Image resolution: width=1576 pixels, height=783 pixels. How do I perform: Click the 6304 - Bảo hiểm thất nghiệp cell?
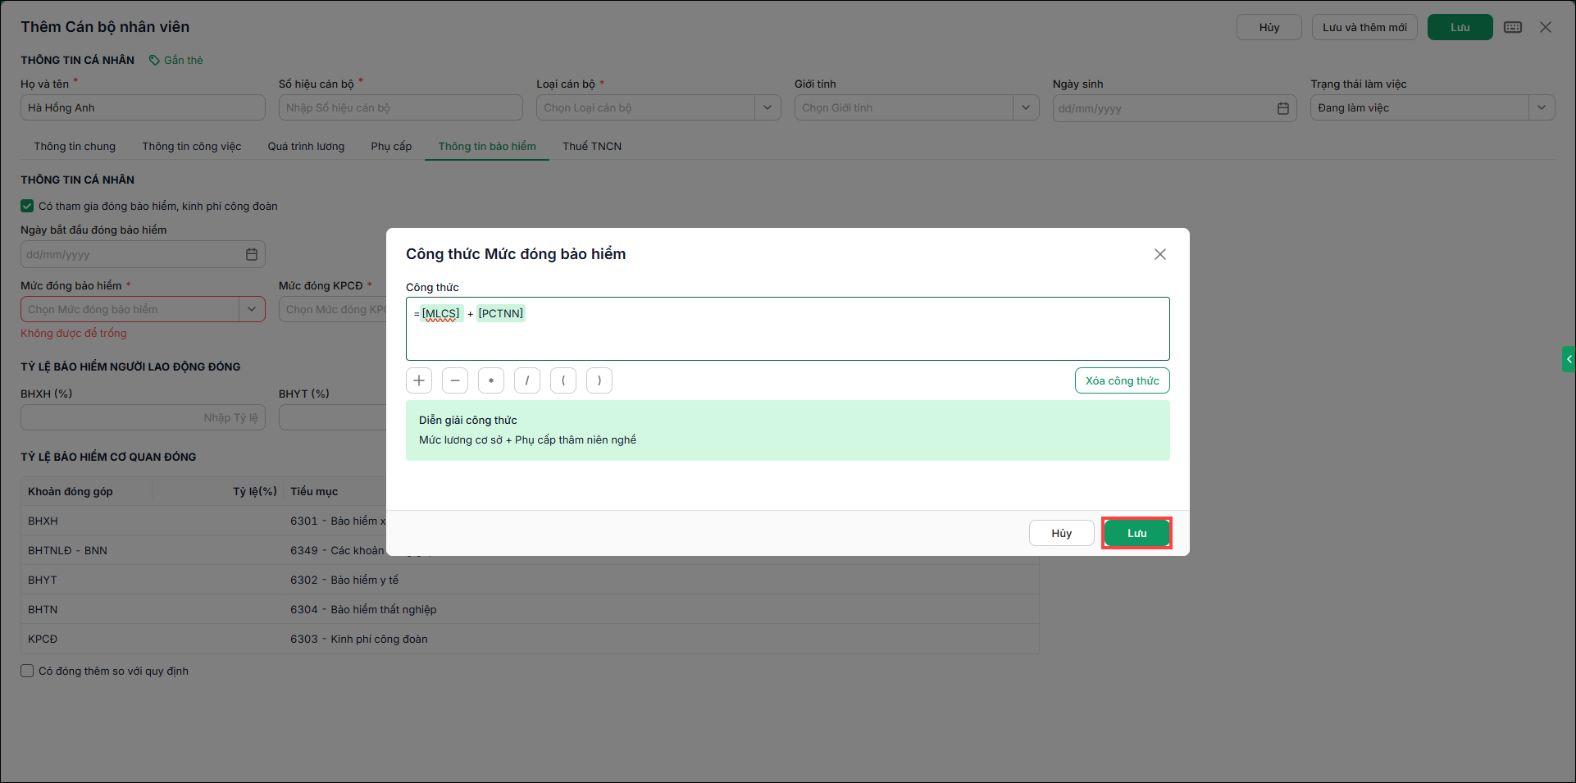click(x=363, y=609)
